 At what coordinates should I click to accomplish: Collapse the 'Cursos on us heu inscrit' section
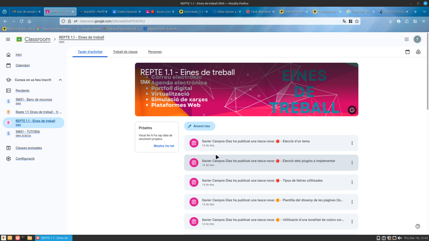pos(60,80)
